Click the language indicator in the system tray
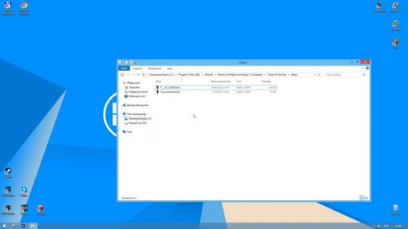Image resolution: width=408 pixels, height=229 pixels. 387,226
